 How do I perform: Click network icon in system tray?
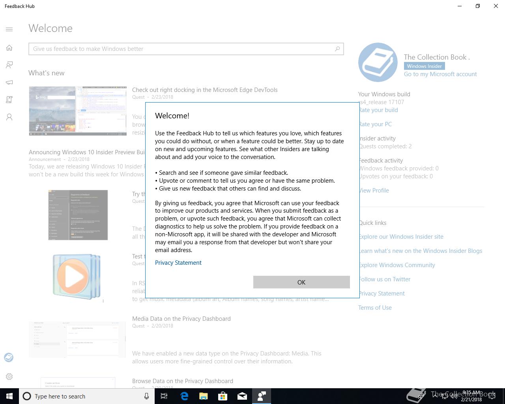444,396
